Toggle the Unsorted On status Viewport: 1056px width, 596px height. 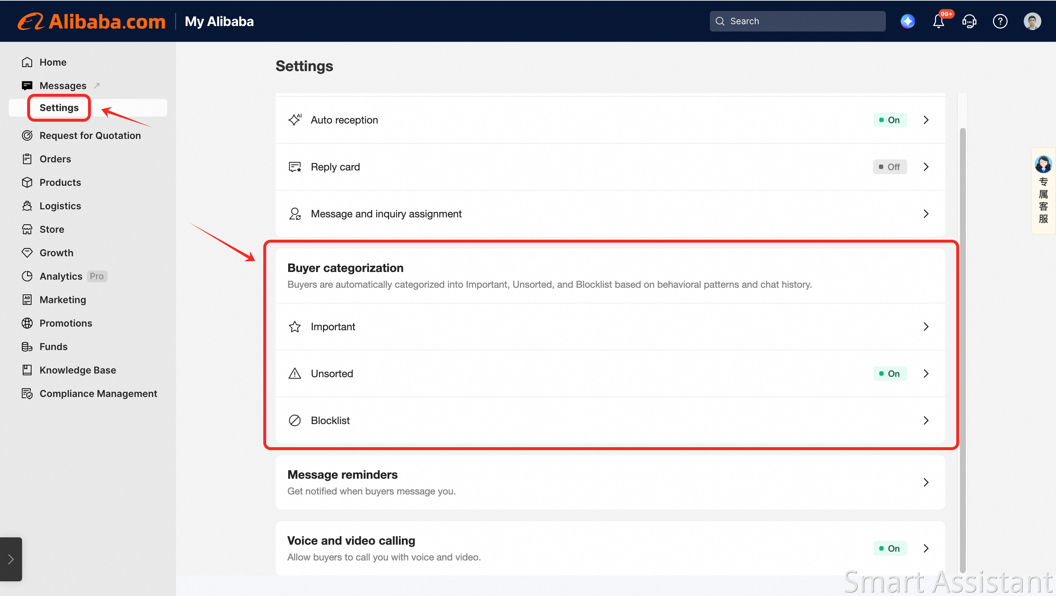(x=890, y=374)
